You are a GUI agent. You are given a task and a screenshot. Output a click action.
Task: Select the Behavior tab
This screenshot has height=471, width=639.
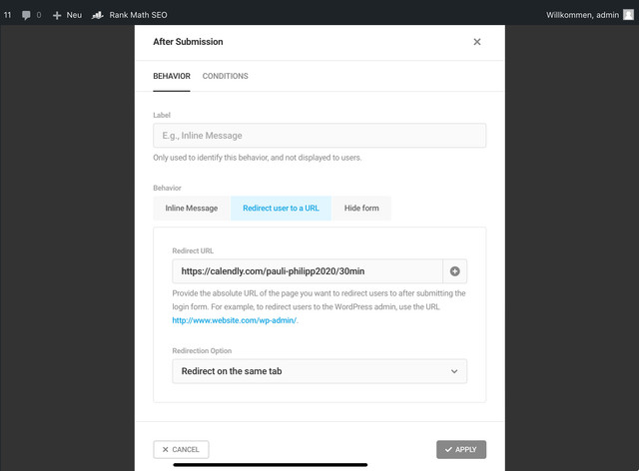[172, 76]
